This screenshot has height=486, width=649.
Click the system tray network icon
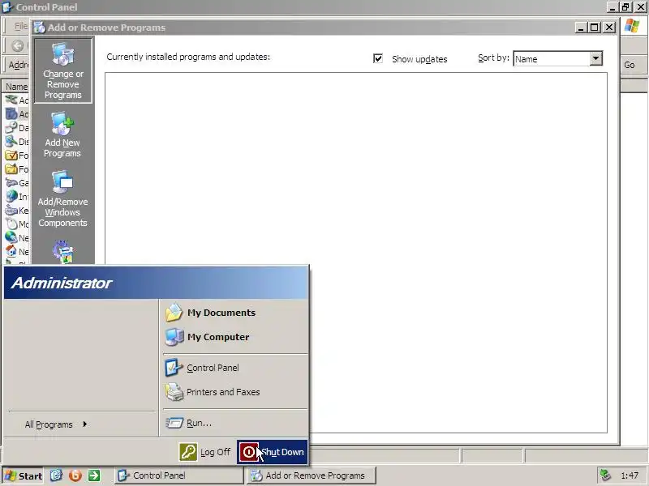tap(605, 475)
